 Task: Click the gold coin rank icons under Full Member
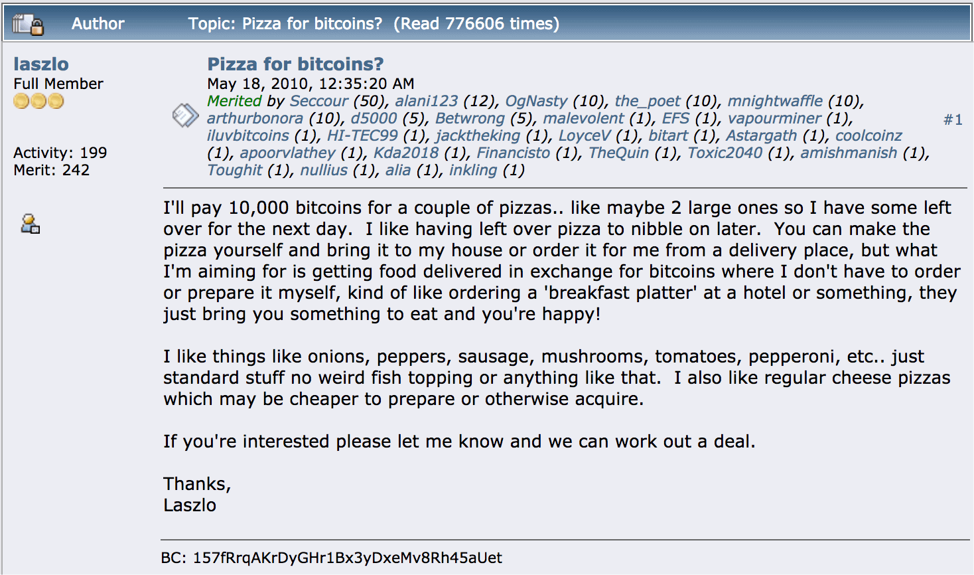click(38, 101)
